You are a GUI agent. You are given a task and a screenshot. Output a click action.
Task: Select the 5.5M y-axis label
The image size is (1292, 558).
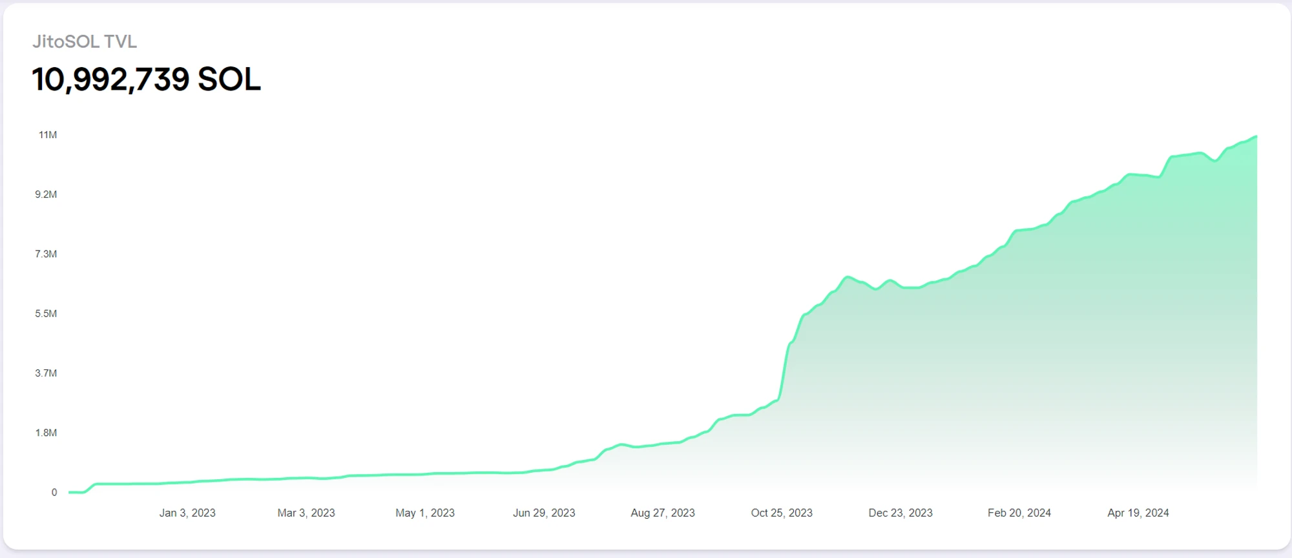point(46,314)
